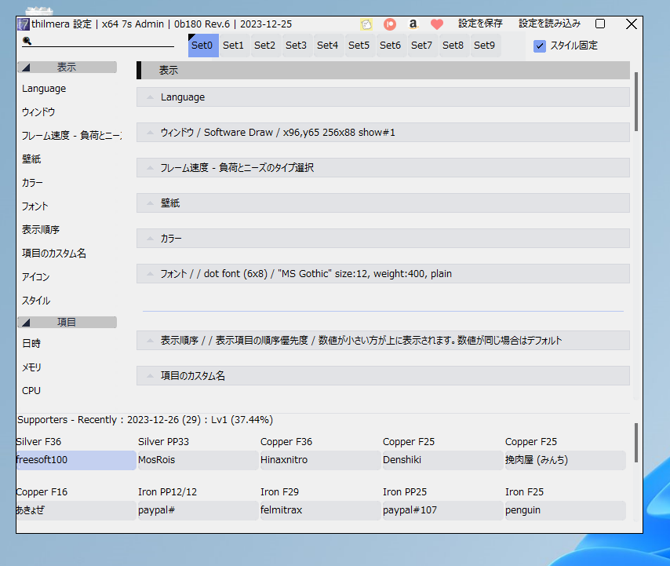Click 設定を保存 to save settings
This screenshot has height=566, width=670.
[480, 24]
